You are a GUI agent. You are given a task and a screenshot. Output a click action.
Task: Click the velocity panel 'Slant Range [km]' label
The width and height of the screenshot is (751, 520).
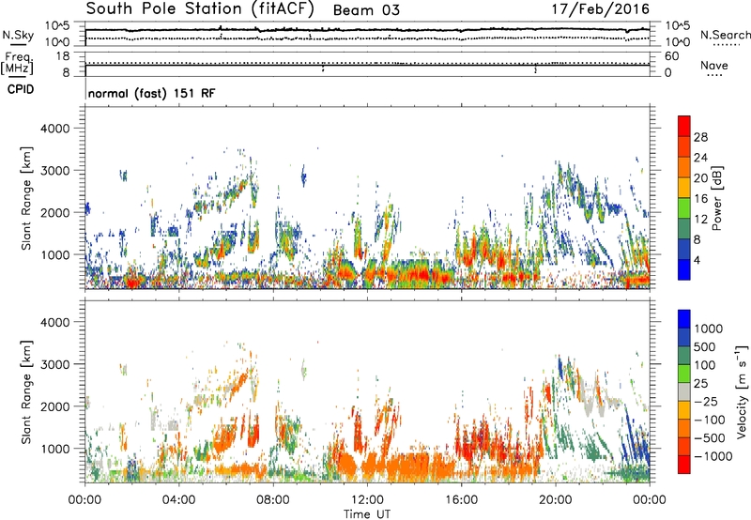[26, 392]
